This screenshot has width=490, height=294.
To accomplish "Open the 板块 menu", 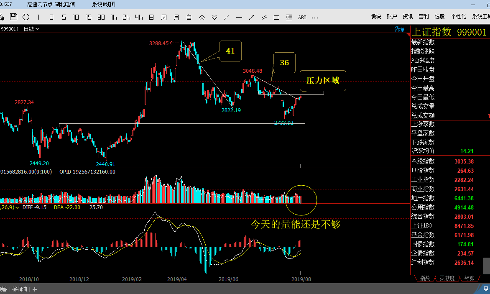I will [x=376, y=17].
